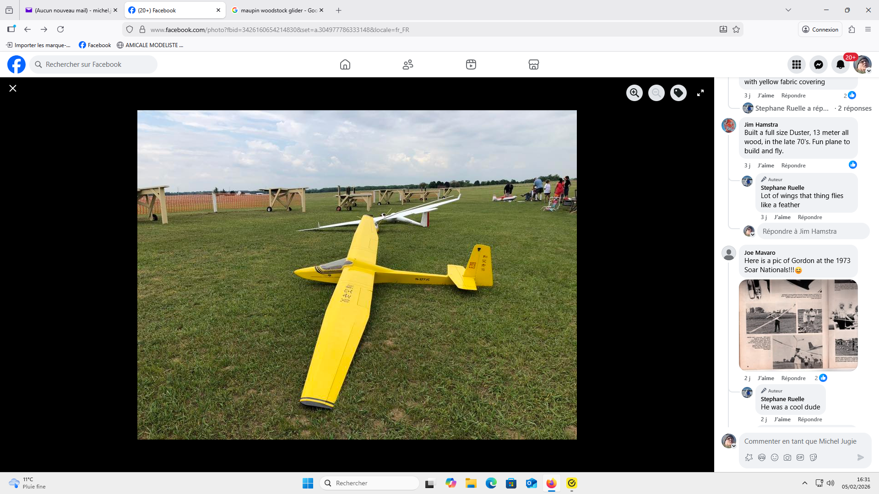Open the Facebook apps grid menu

pos(797,64)
